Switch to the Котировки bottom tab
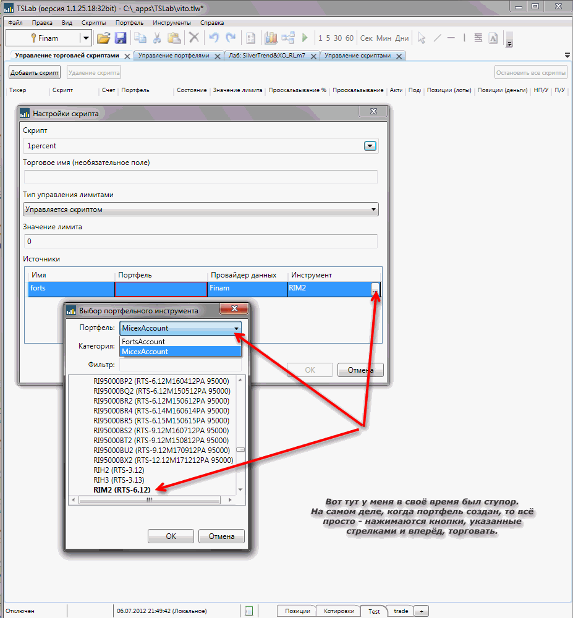Screen dimensions: 573x618 coord(337,611)
